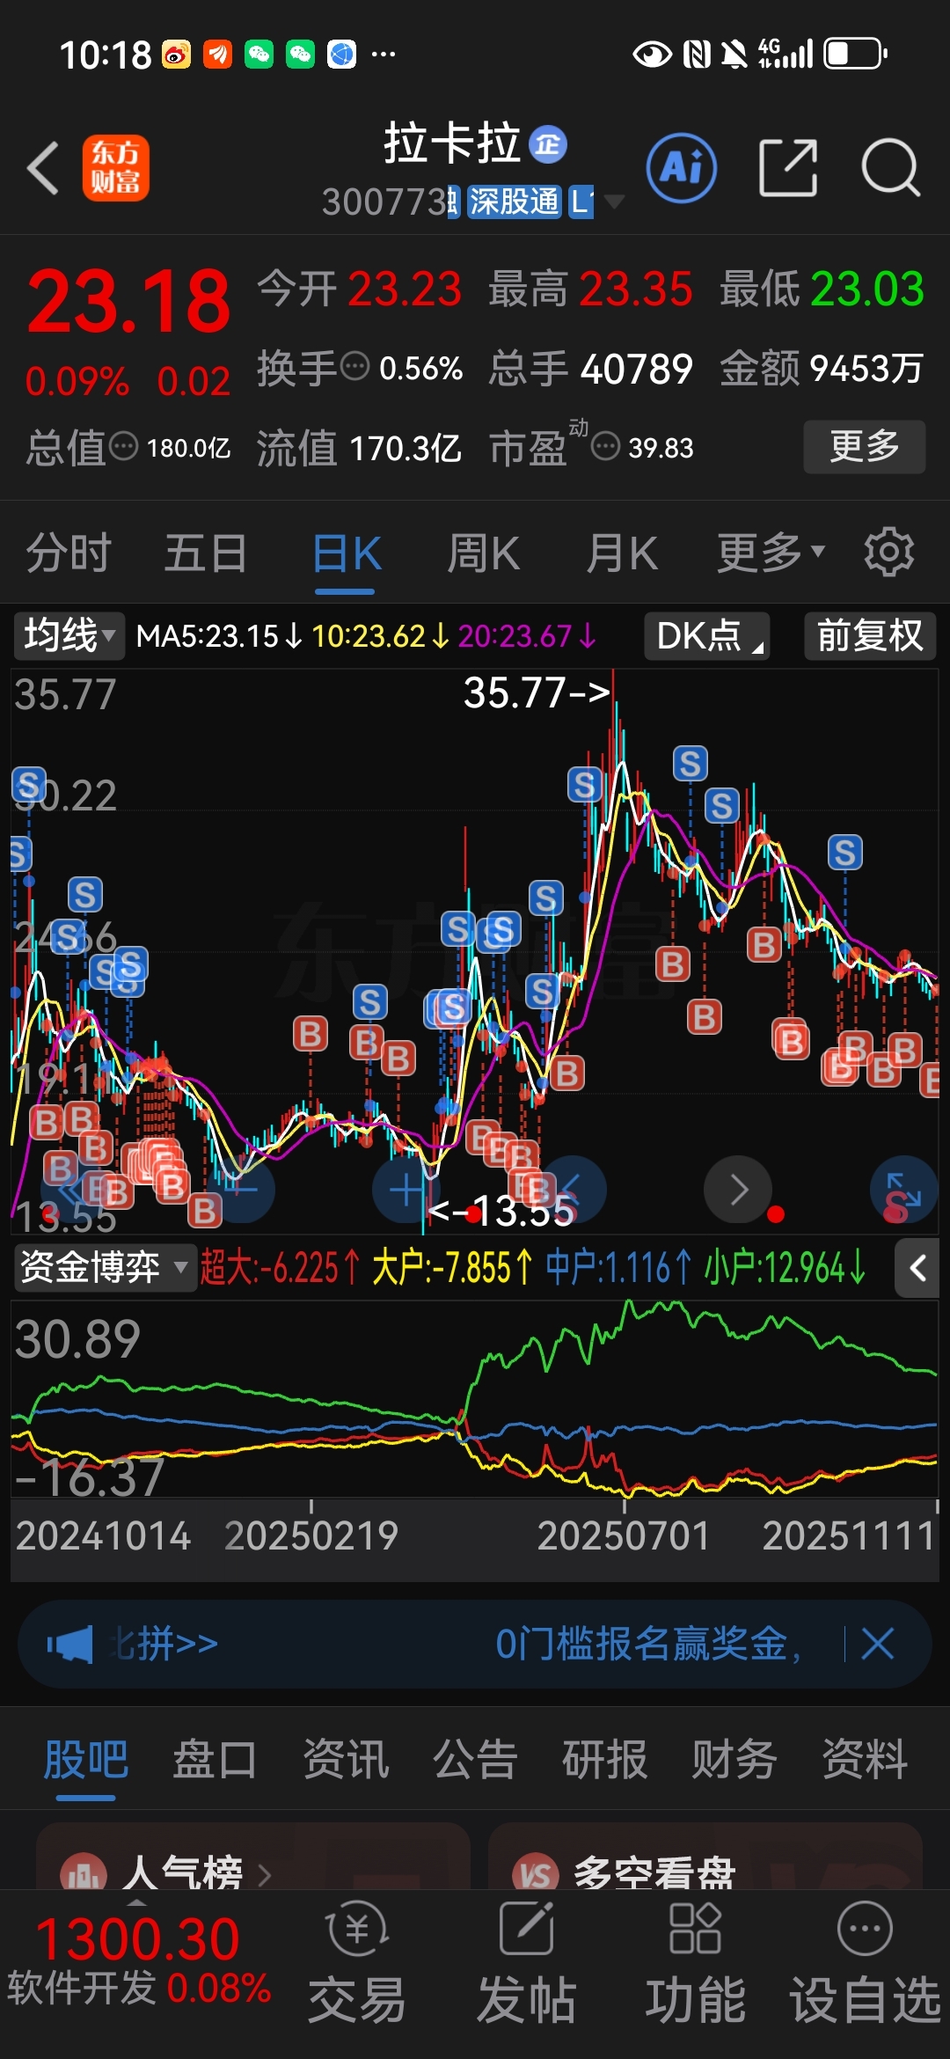Open 资讯 tab
The image size is (950, 2059).
tap(345, 1761)
